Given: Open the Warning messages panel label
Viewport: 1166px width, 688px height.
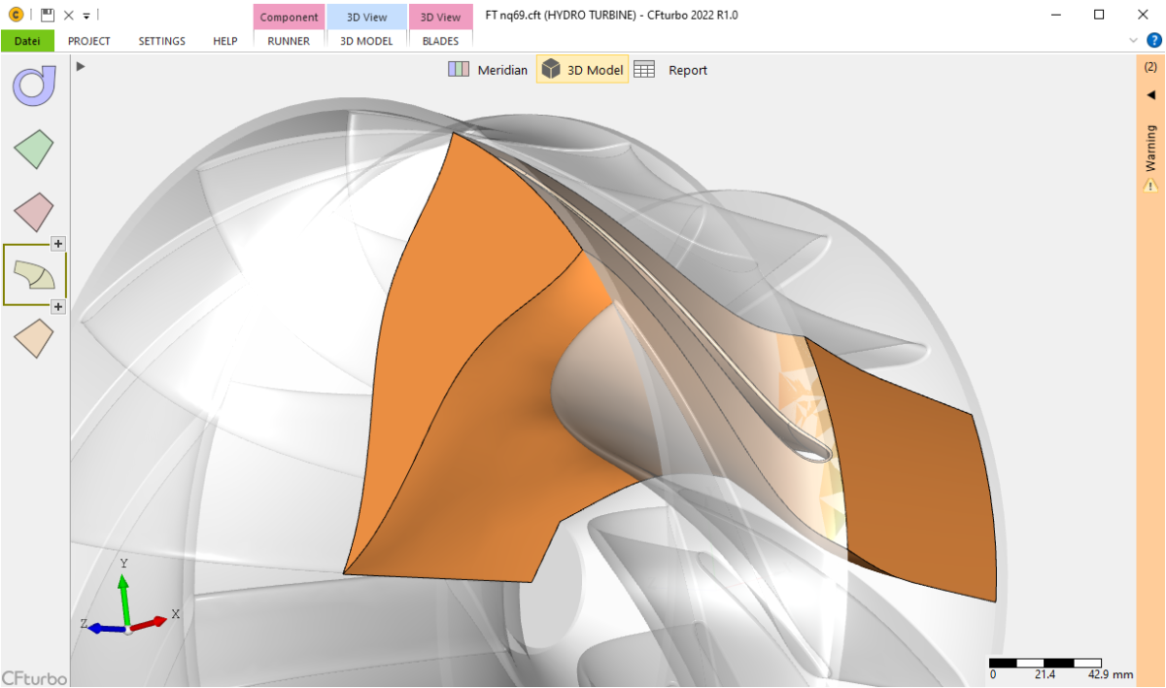Looking at the screenshot, I should 1150,148.
